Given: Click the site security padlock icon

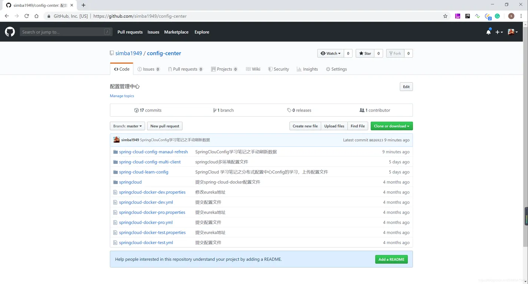Looking at the screenshot, I should (x=48, y=16).
